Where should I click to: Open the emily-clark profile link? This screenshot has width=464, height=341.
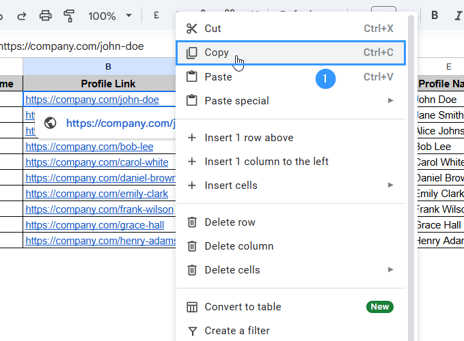point(97,194)
